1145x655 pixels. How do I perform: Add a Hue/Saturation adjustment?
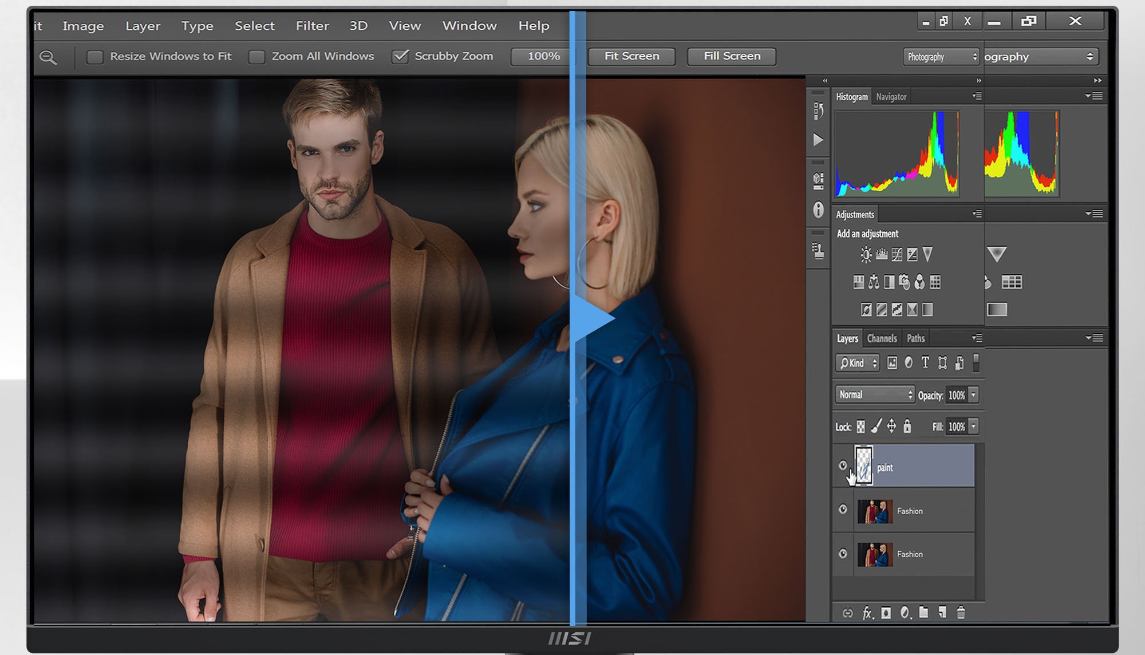[x=858, y=282]
